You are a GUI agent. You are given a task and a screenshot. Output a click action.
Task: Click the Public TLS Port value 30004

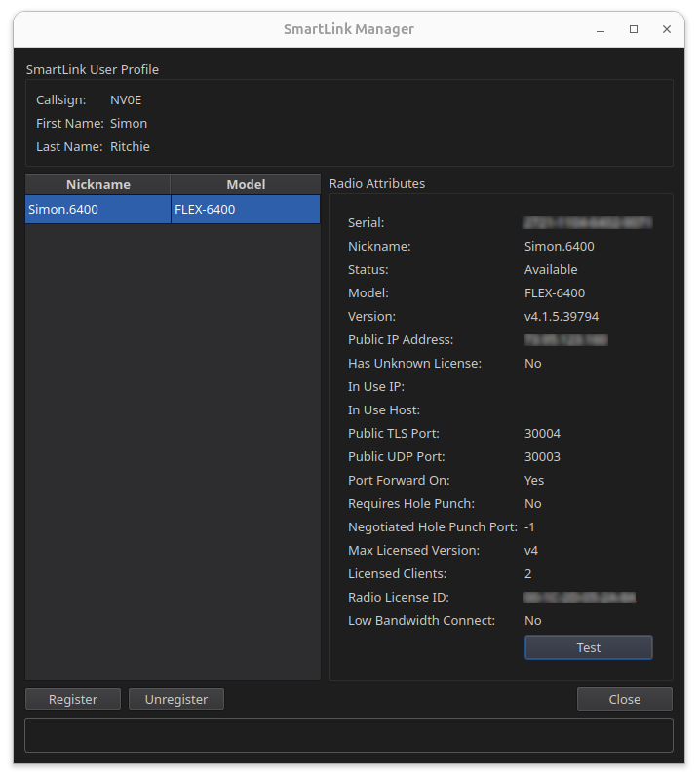(542, 433)
